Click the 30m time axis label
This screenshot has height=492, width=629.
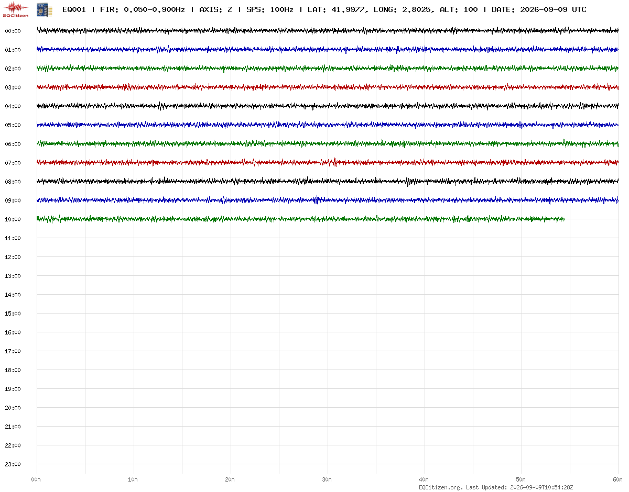click(327, 479)
